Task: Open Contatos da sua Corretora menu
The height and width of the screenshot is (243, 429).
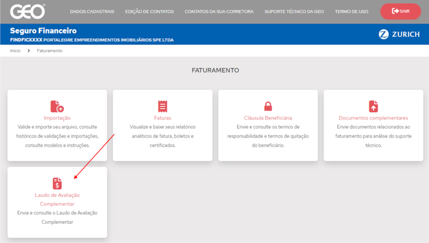Action: pos(219,12)
